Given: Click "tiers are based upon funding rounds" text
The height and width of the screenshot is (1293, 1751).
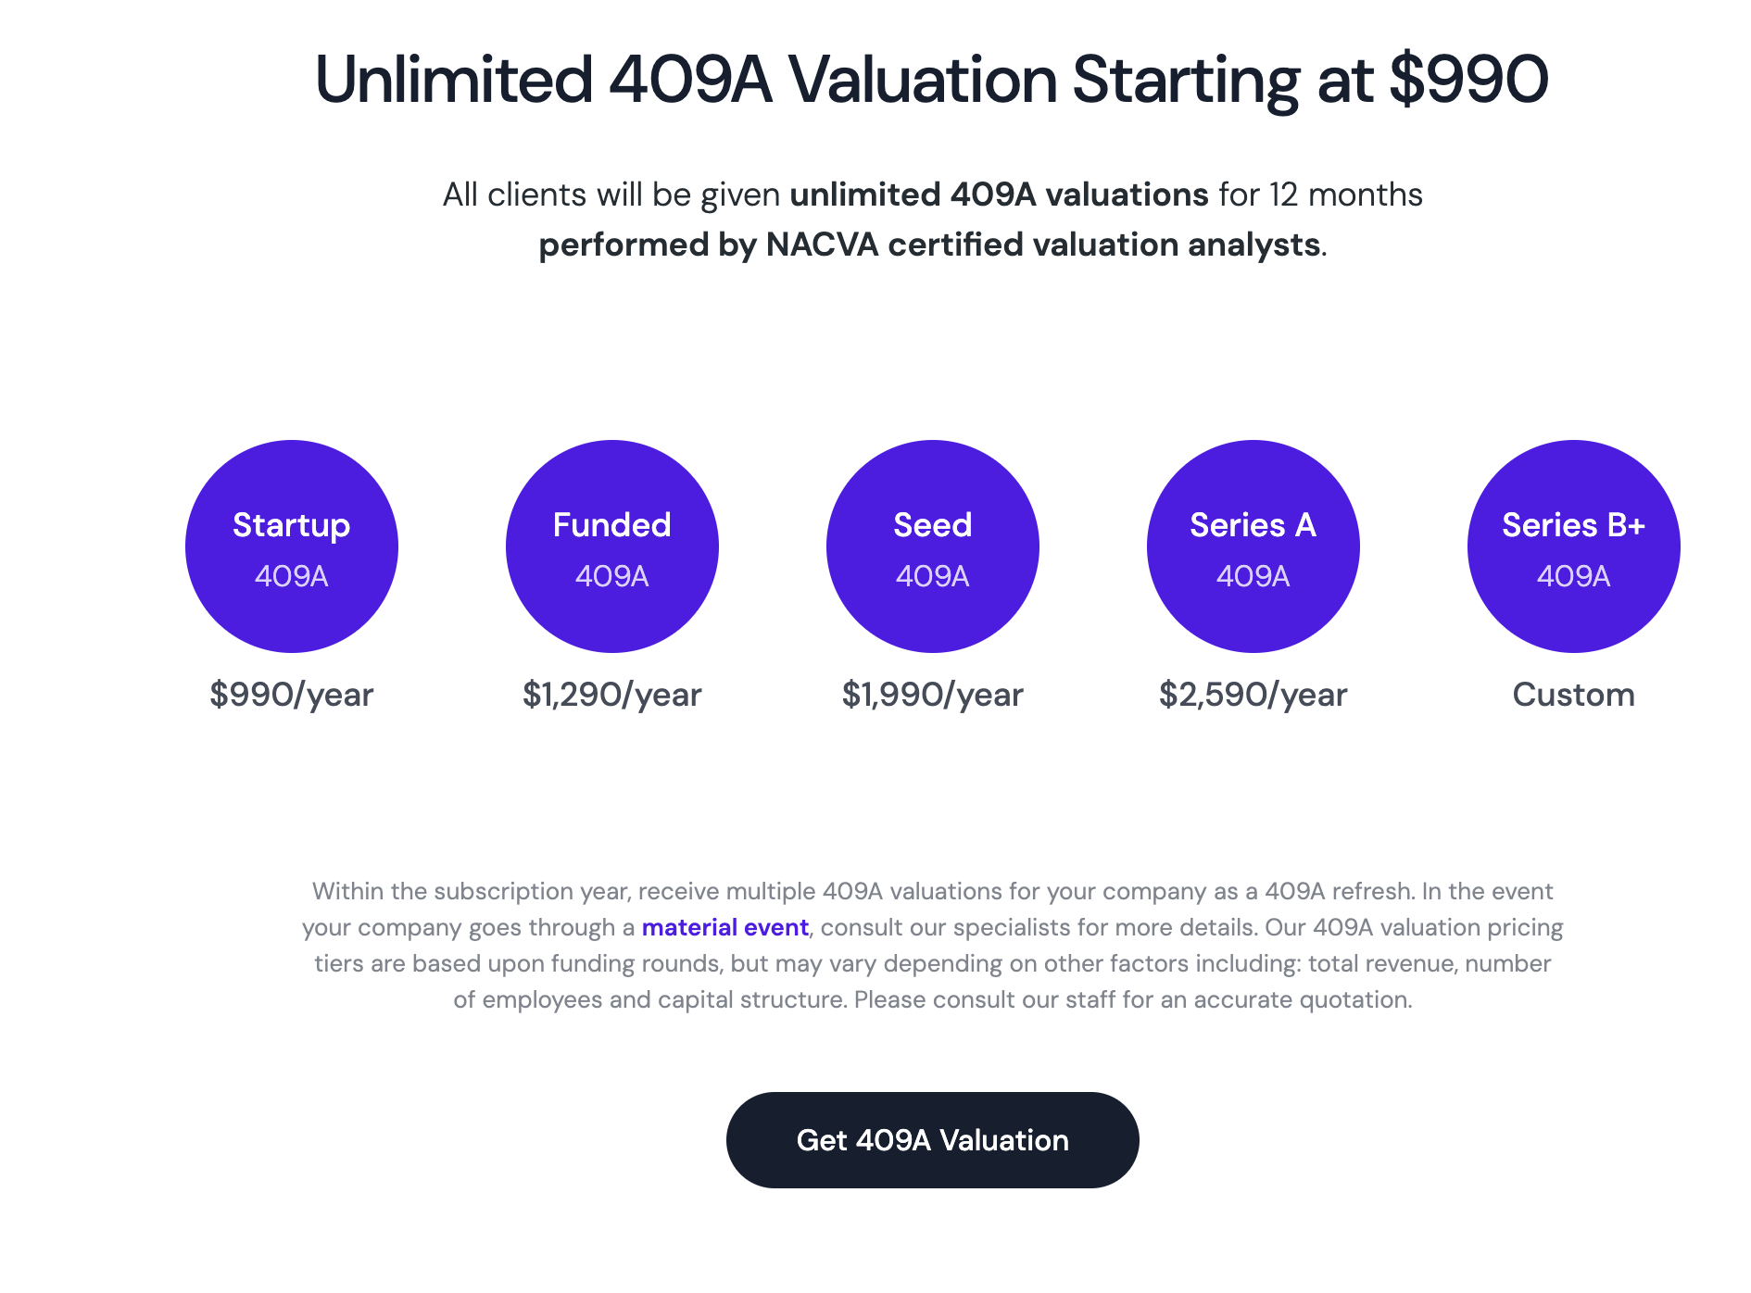Looking at the screenshot, I should 519,963.
